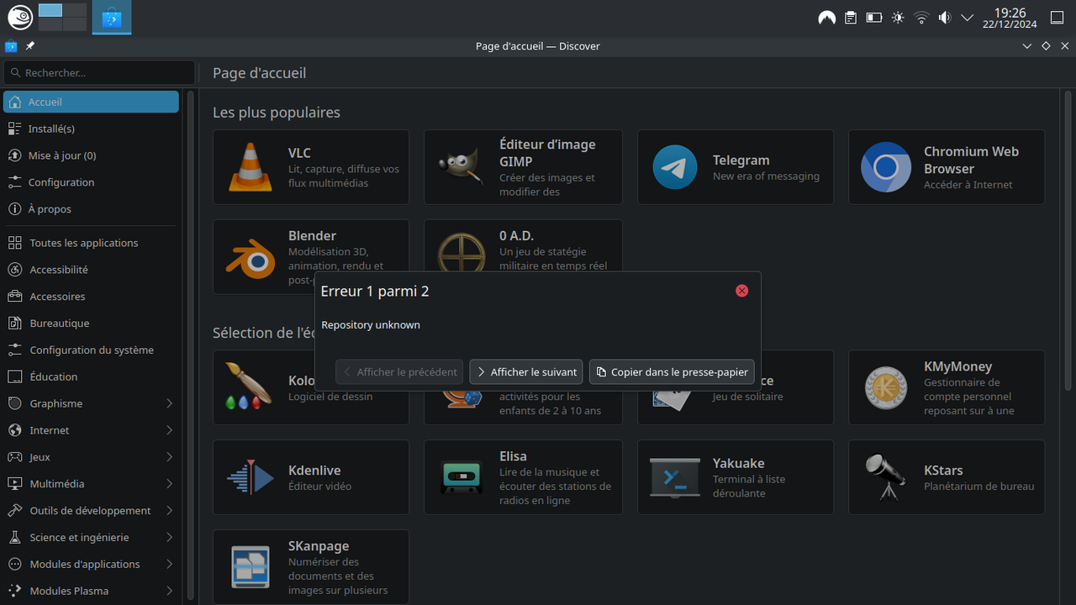The height and width of the screenshot is (605, 1076).
Task: Click the Discover taskbar icon
Action: click(112, 18)
